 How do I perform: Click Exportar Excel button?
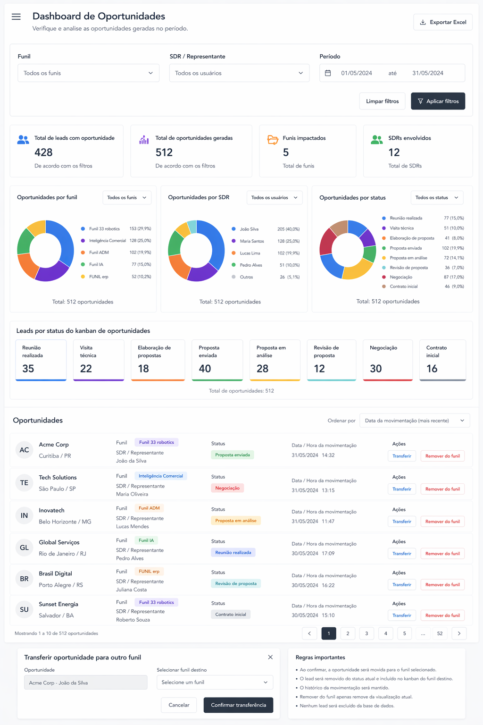pos(443,22)
